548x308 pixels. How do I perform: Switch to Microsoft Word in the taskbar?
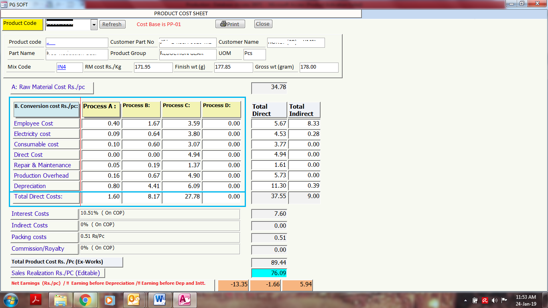[159, 300]
